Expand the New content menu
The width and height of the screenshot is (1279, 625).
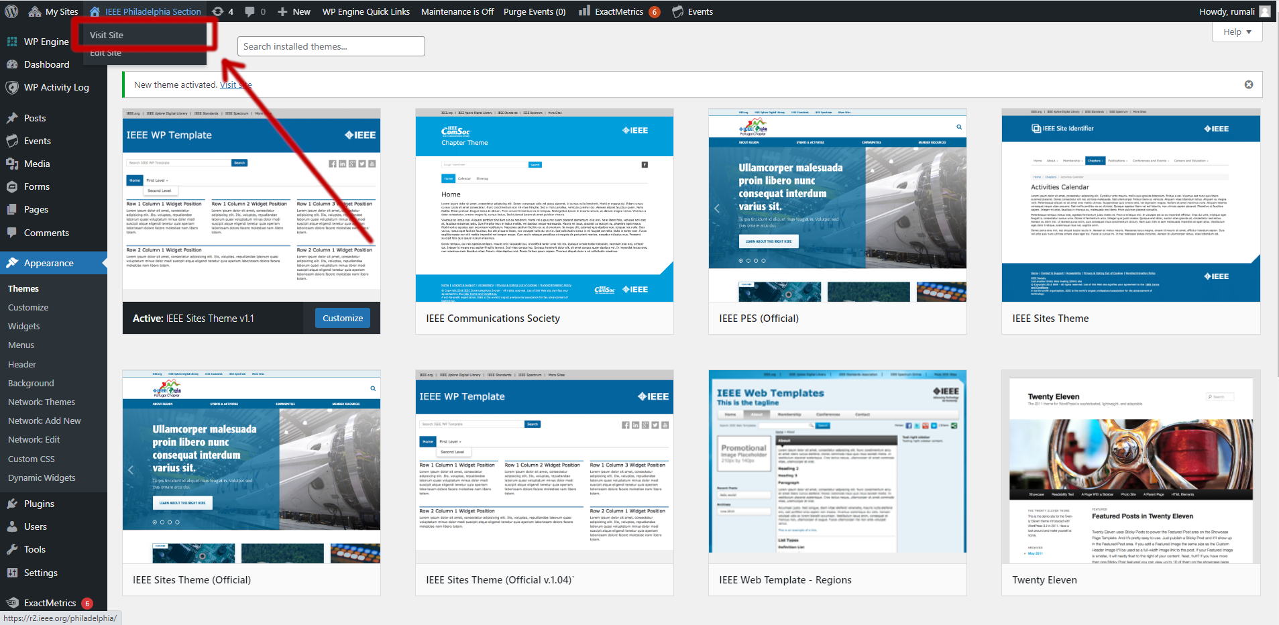click(x=294, y=11)
